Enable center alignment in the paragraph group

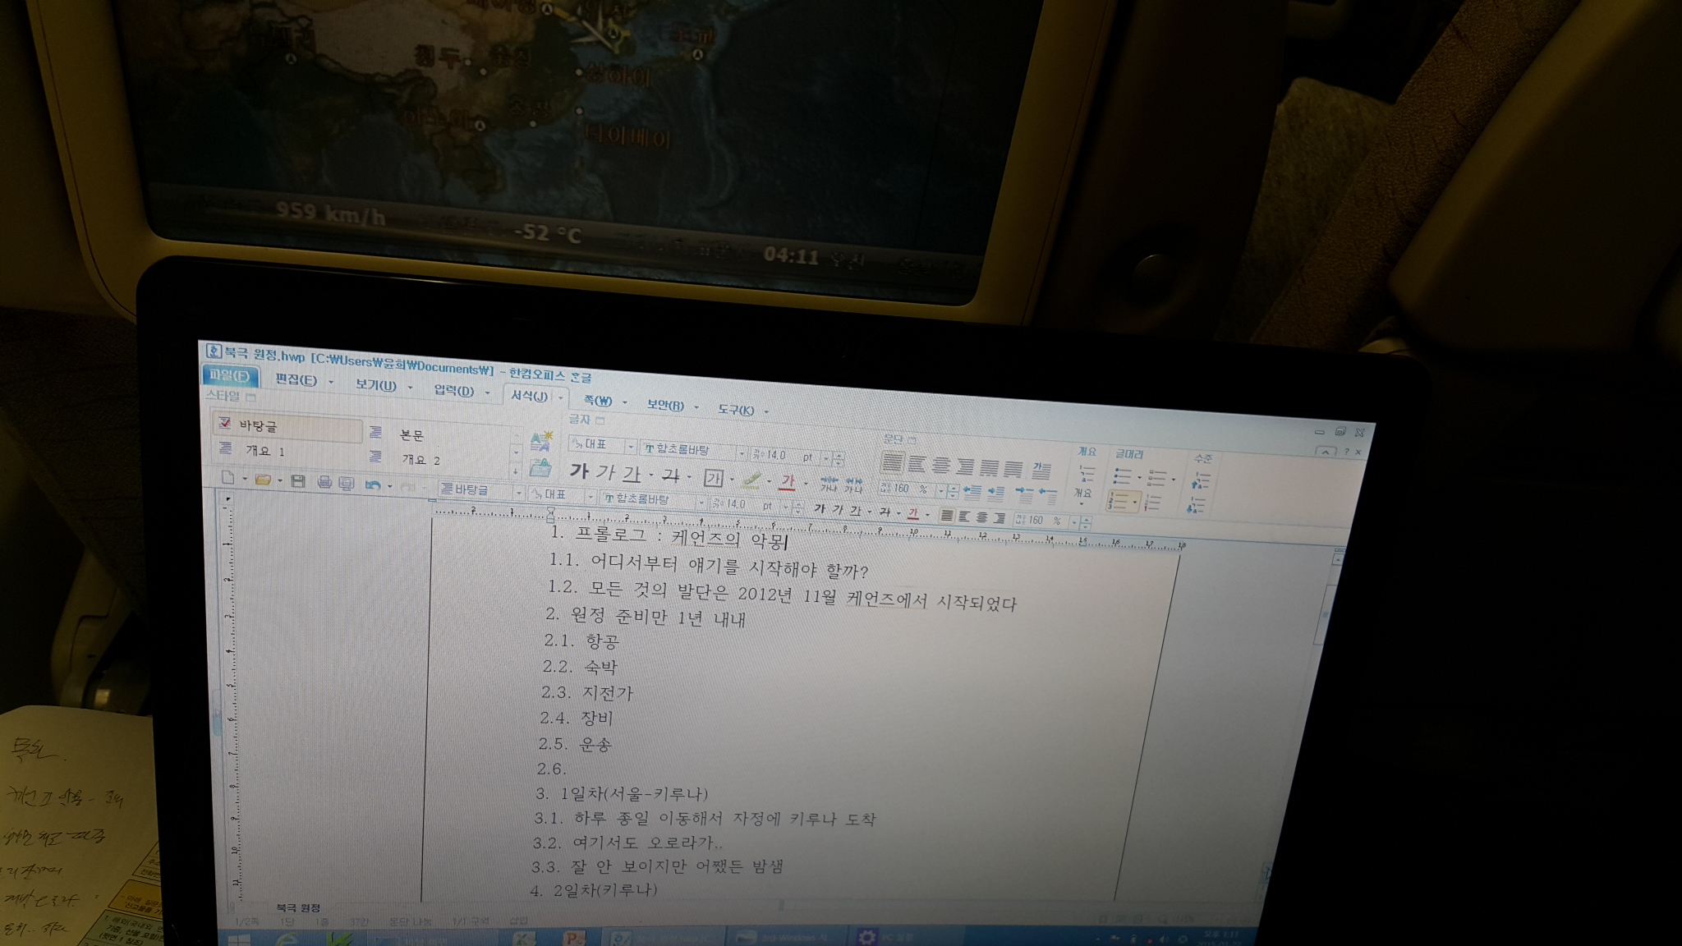[941, 466]
